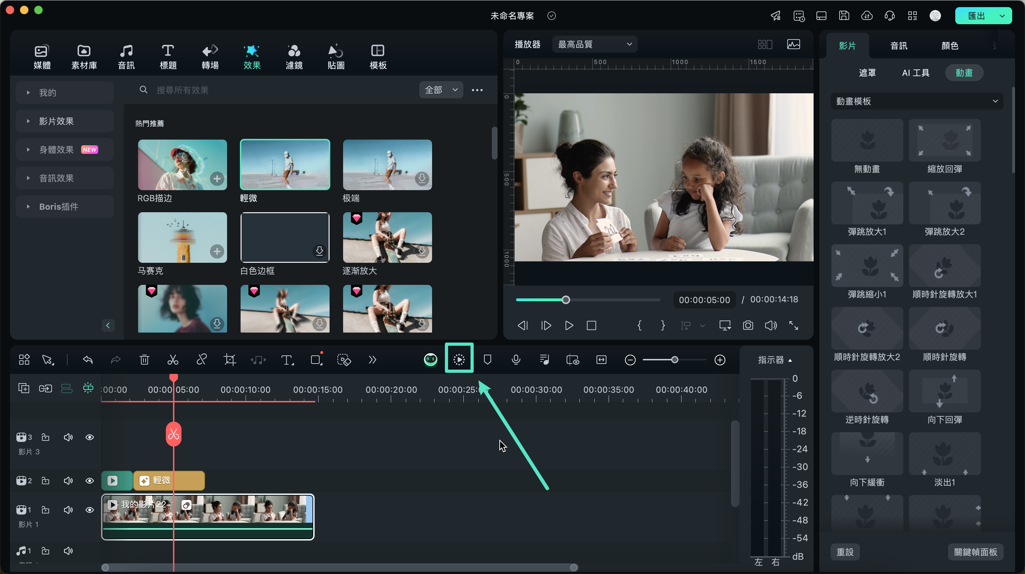Viewport: 1025px width, 574px height.
Task: Click the add track icon above tracks
Action: 24,388
